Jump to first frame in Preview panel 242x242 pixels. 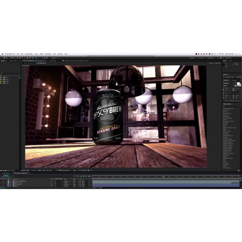(x=224, y=77)
